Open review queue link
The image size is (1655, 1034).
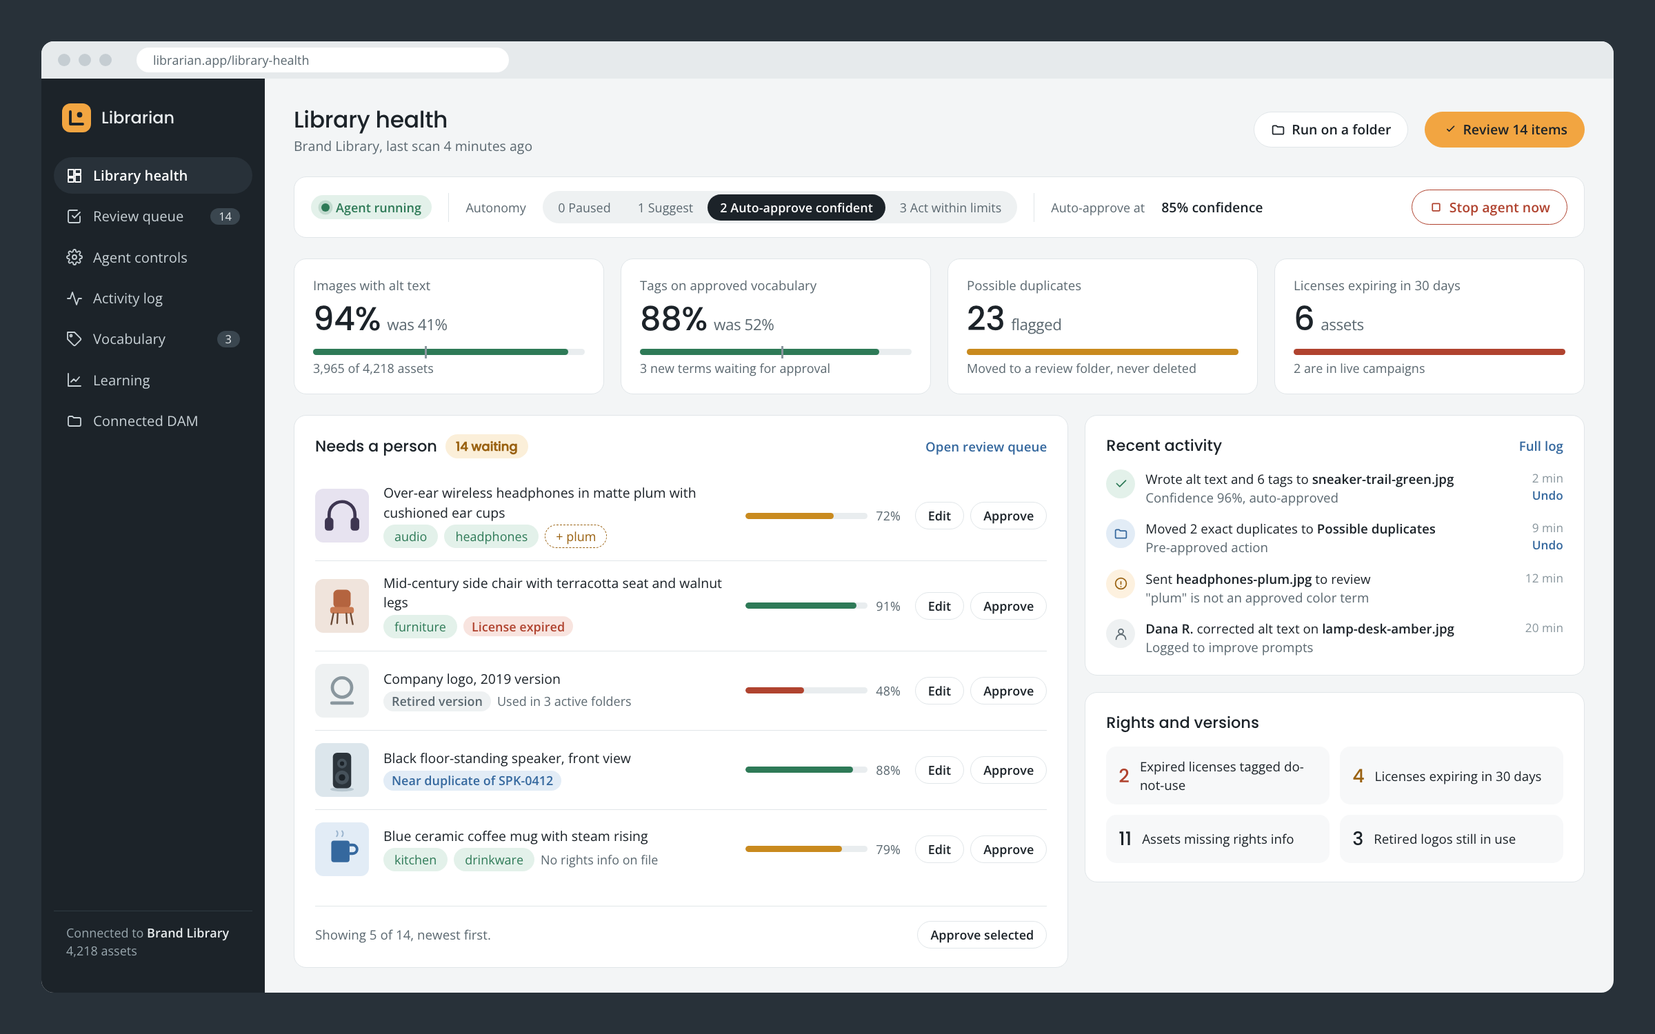(x=985, y=447)
